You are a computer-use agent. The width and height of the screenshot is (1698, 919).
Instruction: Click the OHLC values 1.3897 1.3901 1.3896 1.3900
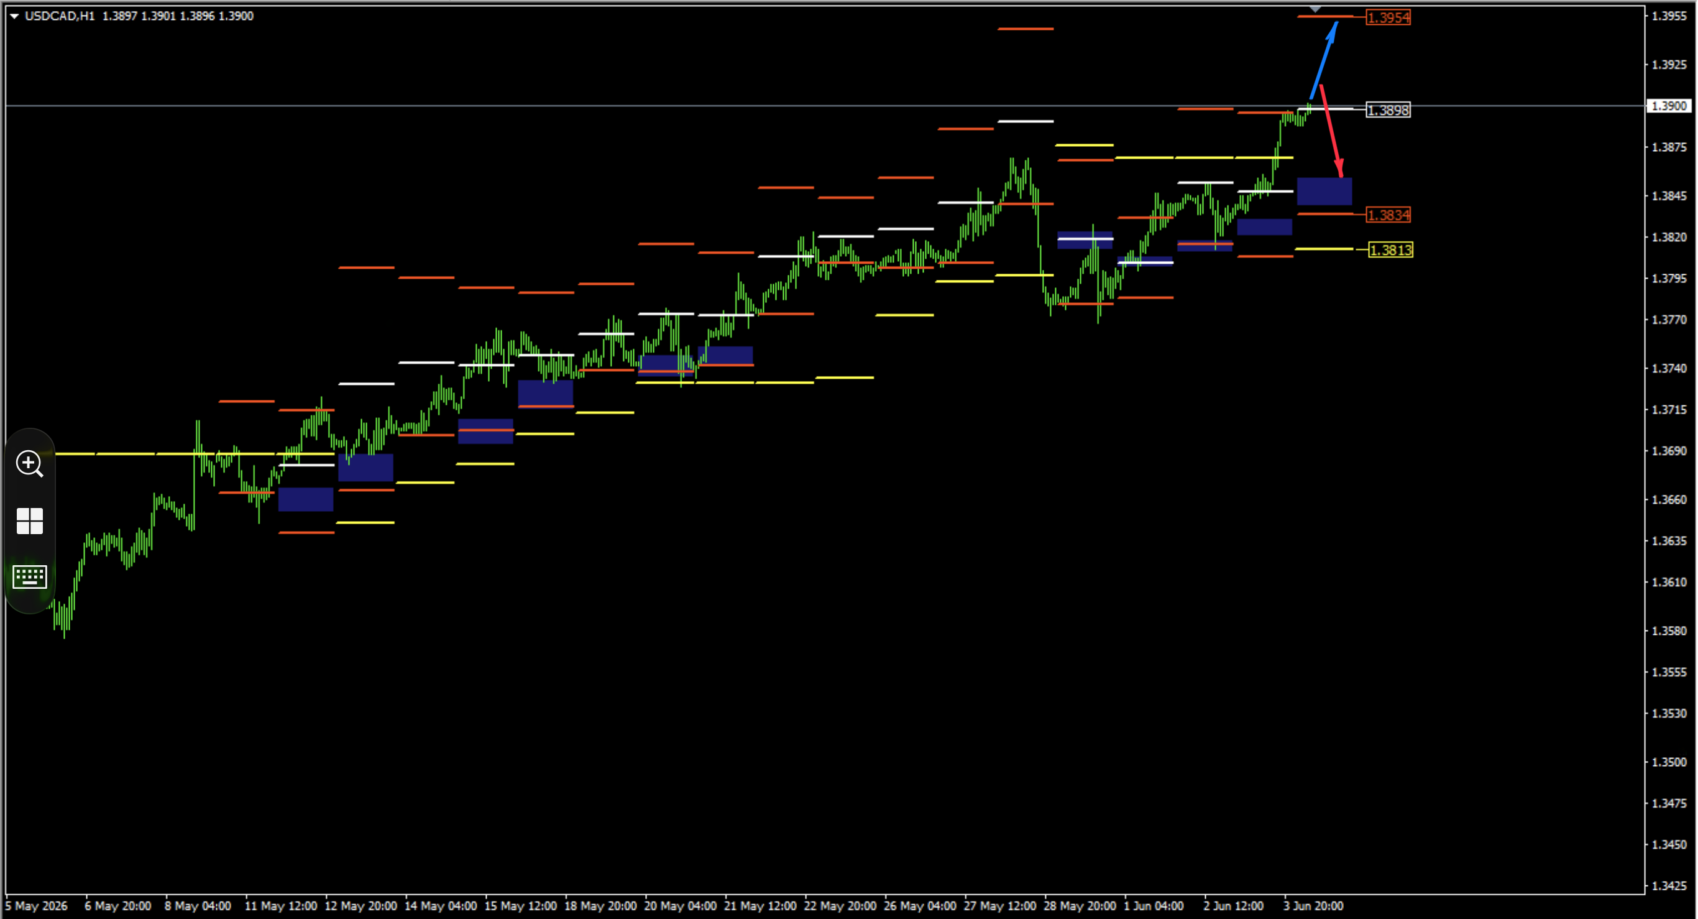pyautogui.click(x=178, y=16)
